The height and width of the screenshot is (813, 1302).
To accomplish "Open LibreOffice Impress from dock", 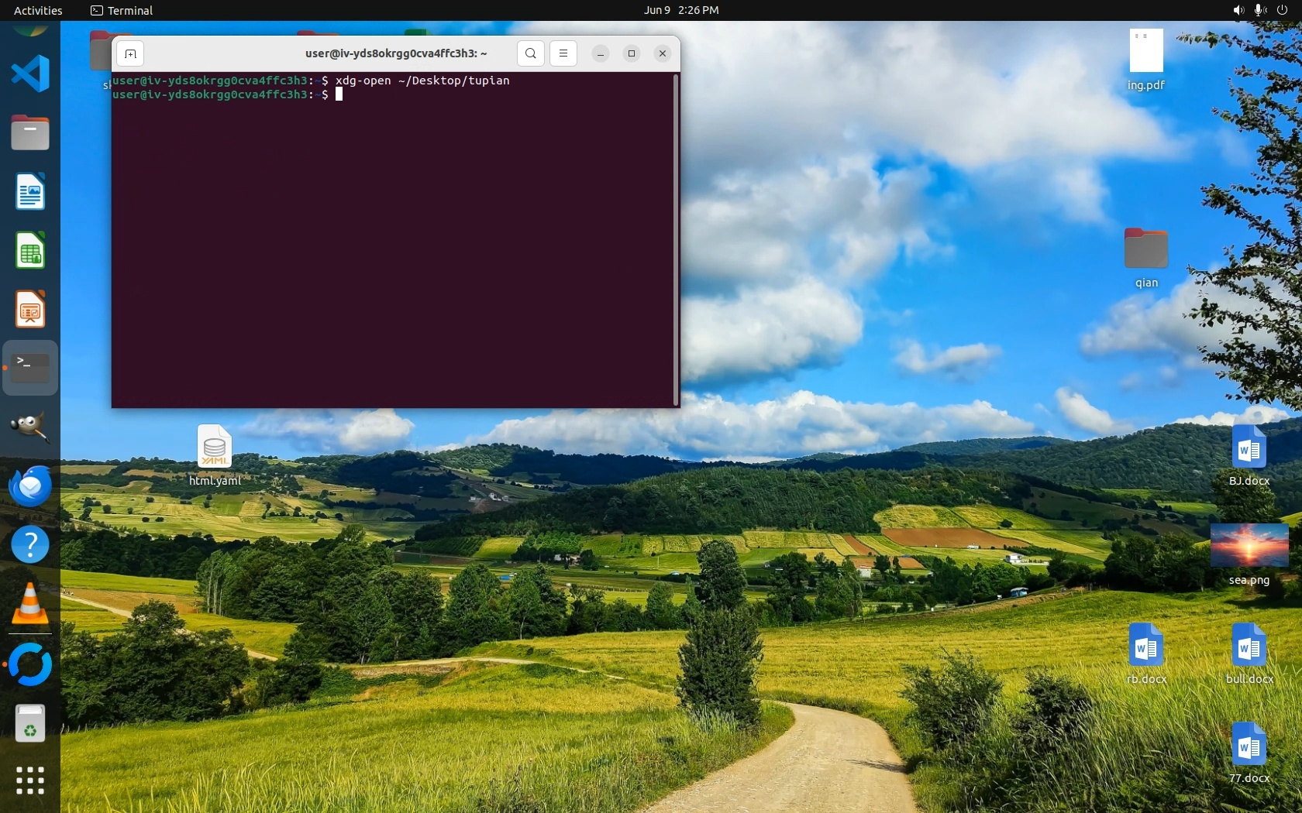I will coord(30,310).
